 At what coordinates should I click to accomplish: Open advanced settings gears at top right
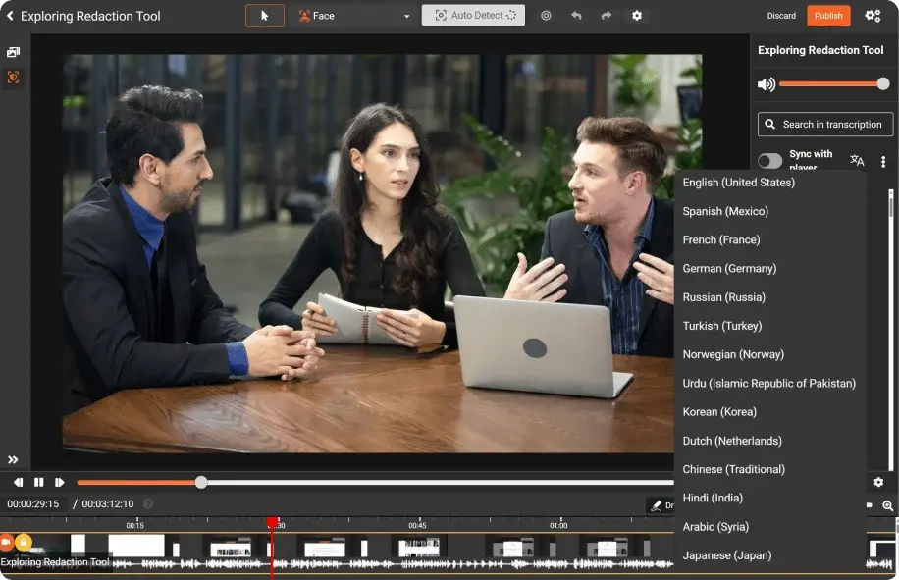pos(873,16)
